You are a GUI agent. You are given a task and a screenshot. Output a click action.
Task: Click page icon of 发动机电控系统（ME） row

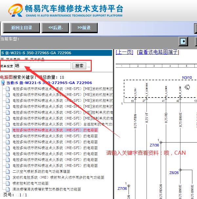(x=8, y=177)
